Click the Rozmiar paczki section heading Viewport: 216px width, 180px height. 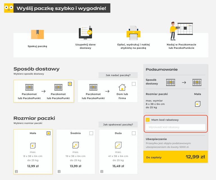pos(34,118)
